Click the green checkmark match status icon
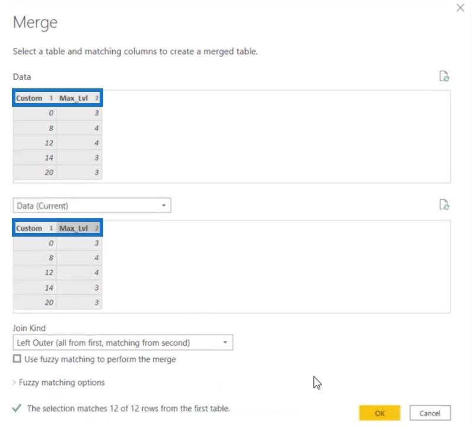 pyautogui.click(x=17, y=408)
